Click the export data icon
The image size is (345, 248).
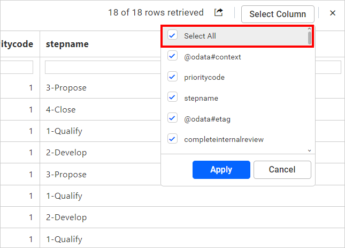pyautogui.click(x=218, y=12)
